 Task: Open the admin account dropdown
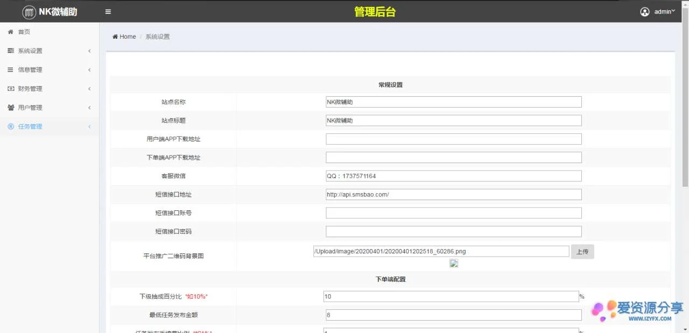[x=664, y=12]
